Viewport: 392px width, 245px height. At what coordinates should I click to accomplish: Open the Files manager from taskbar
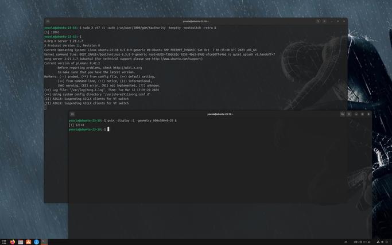coord(21,242)
